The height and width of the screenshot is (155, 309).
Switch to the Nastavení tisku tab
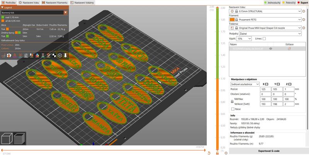[x=29, y=3]
